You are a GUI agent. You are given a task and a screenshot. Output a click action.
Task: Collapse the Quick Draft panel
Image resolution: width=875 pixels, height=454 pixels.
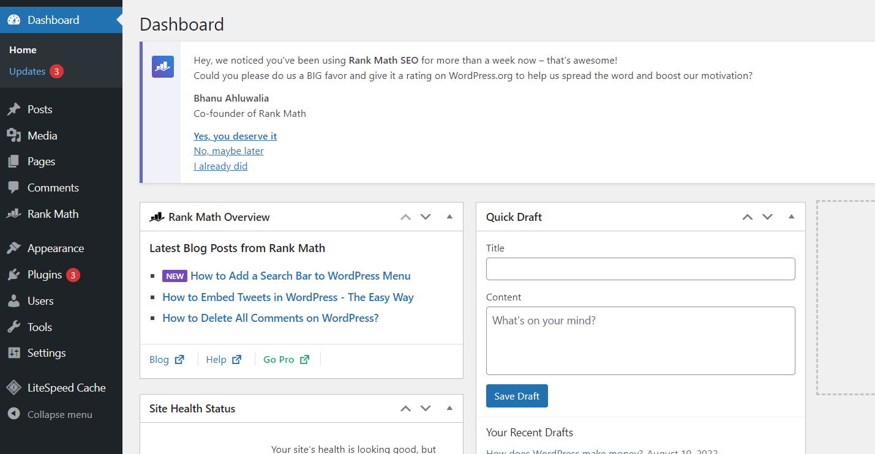(791, 216)
